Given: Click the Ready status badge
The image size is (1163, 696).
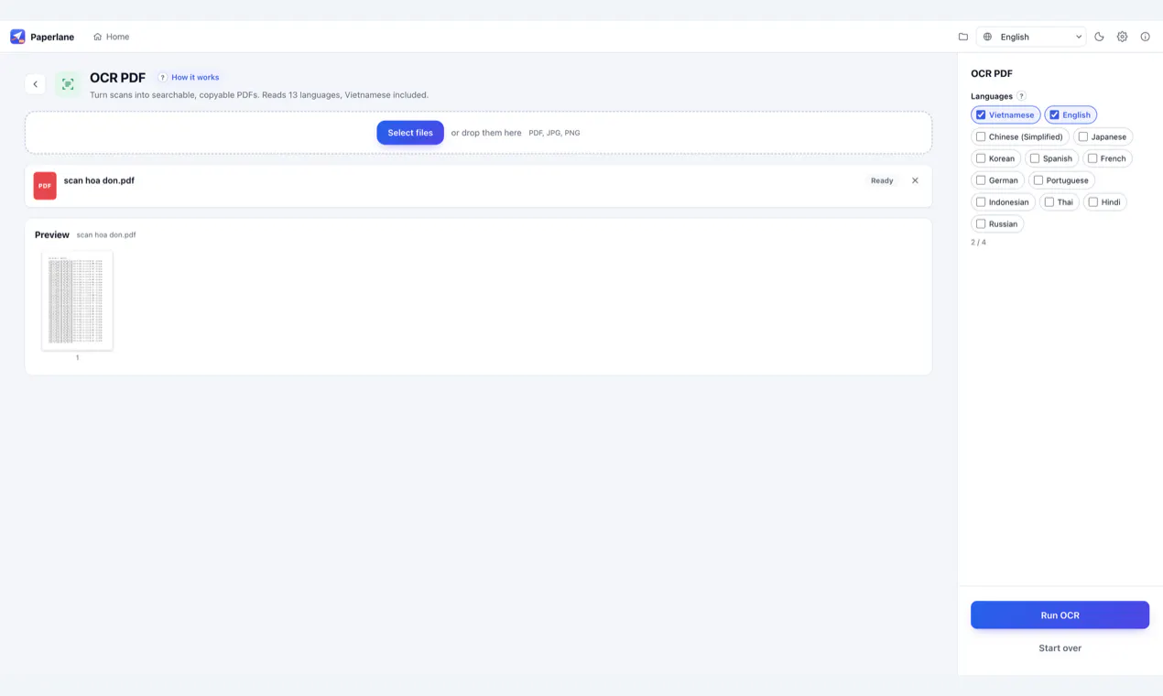Looking at the screenshot, I should click(882, 180).
